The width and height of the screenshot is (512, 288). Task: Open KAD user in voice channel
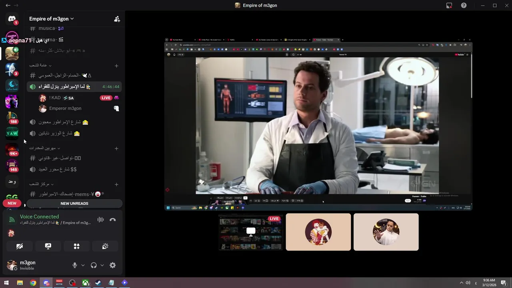tap(78, 98)
